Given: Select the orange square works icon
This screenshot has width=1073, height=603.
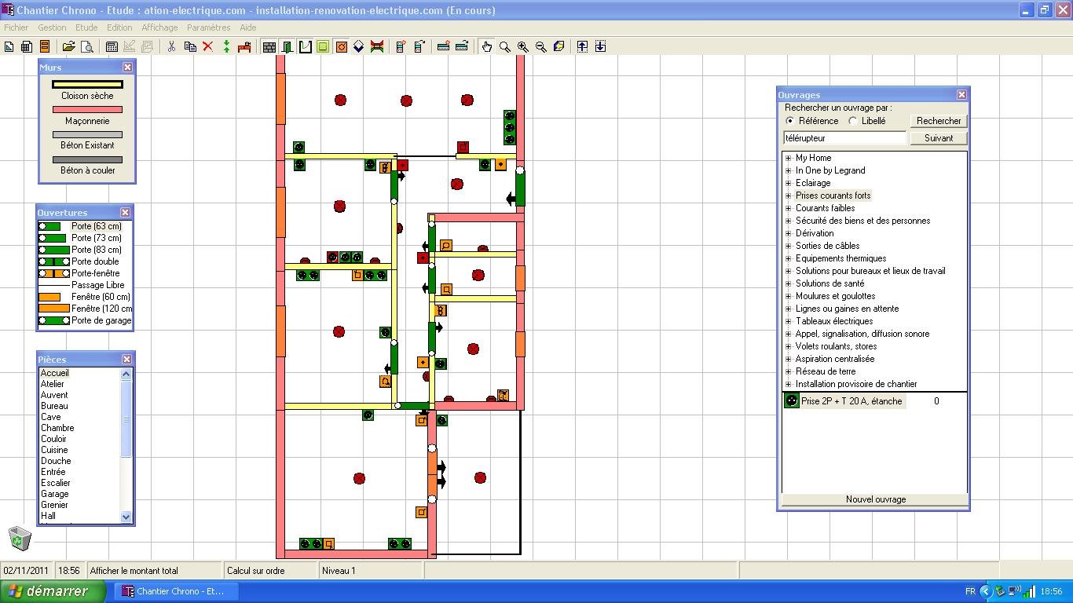Looking at the screenshot, I should 341,47.
